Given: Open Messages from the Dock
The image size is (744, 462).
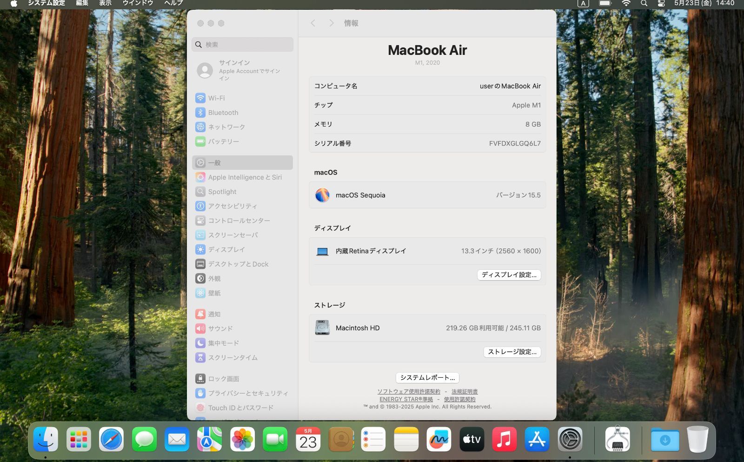Looking at the screenshot, I should point(144,439).
